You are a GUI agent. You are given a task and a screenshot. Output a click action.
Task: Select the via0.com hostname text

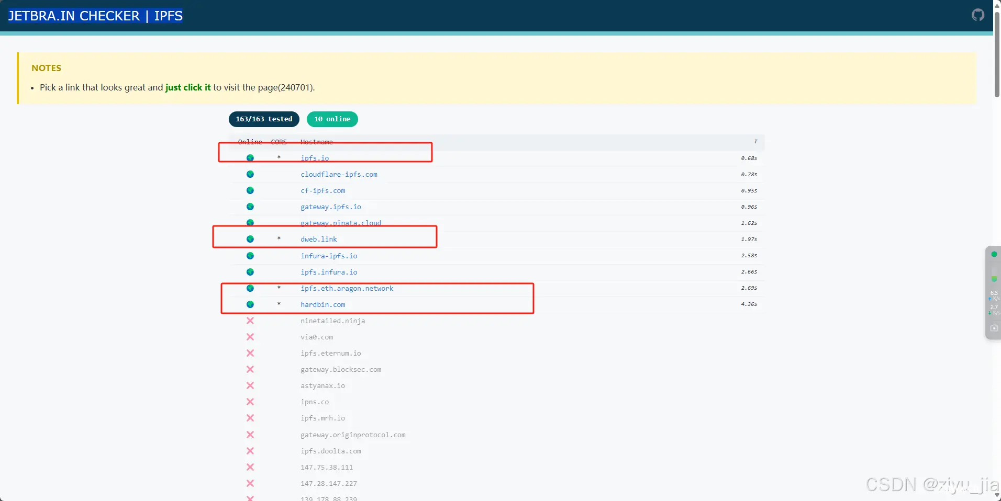(317, 337)
